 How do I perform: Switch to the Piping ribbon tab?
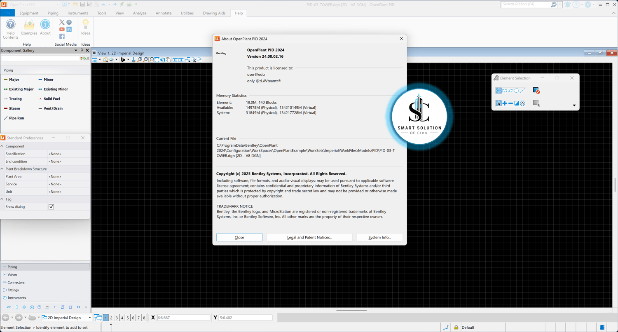53,13
